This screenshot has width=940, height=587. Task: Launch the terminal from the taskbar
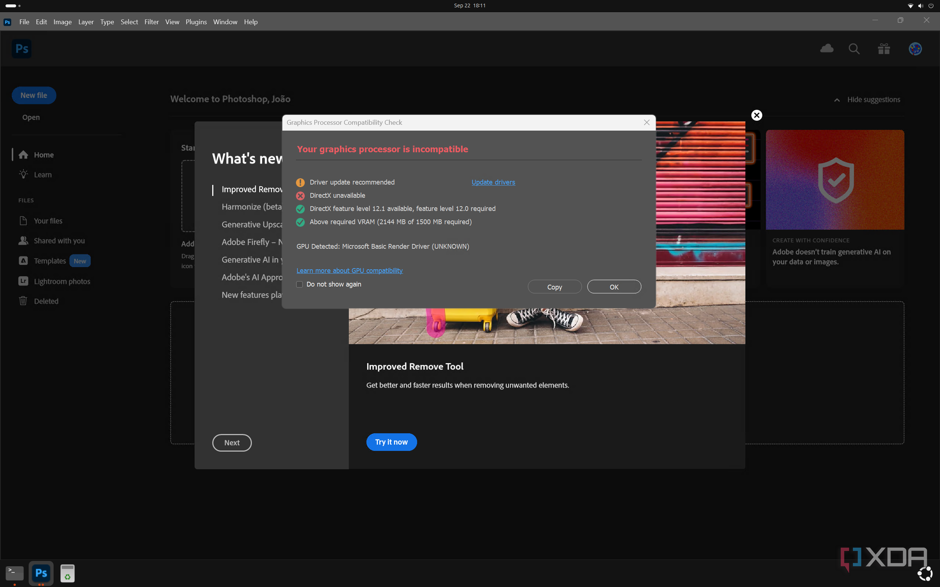[14, 573]
